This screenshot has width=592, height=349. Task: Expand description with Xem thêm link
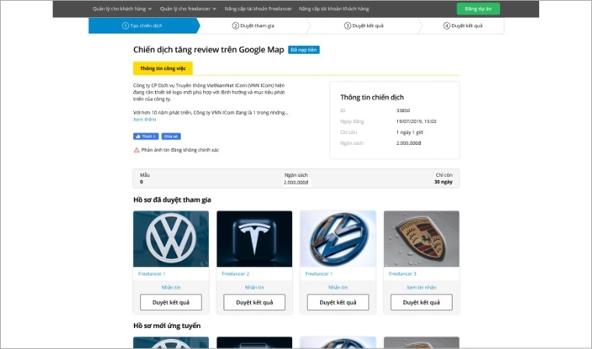point(144,119)
